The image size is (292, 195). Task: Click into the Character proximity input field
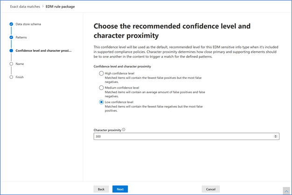pyautogui.click(x=187, y=136)
